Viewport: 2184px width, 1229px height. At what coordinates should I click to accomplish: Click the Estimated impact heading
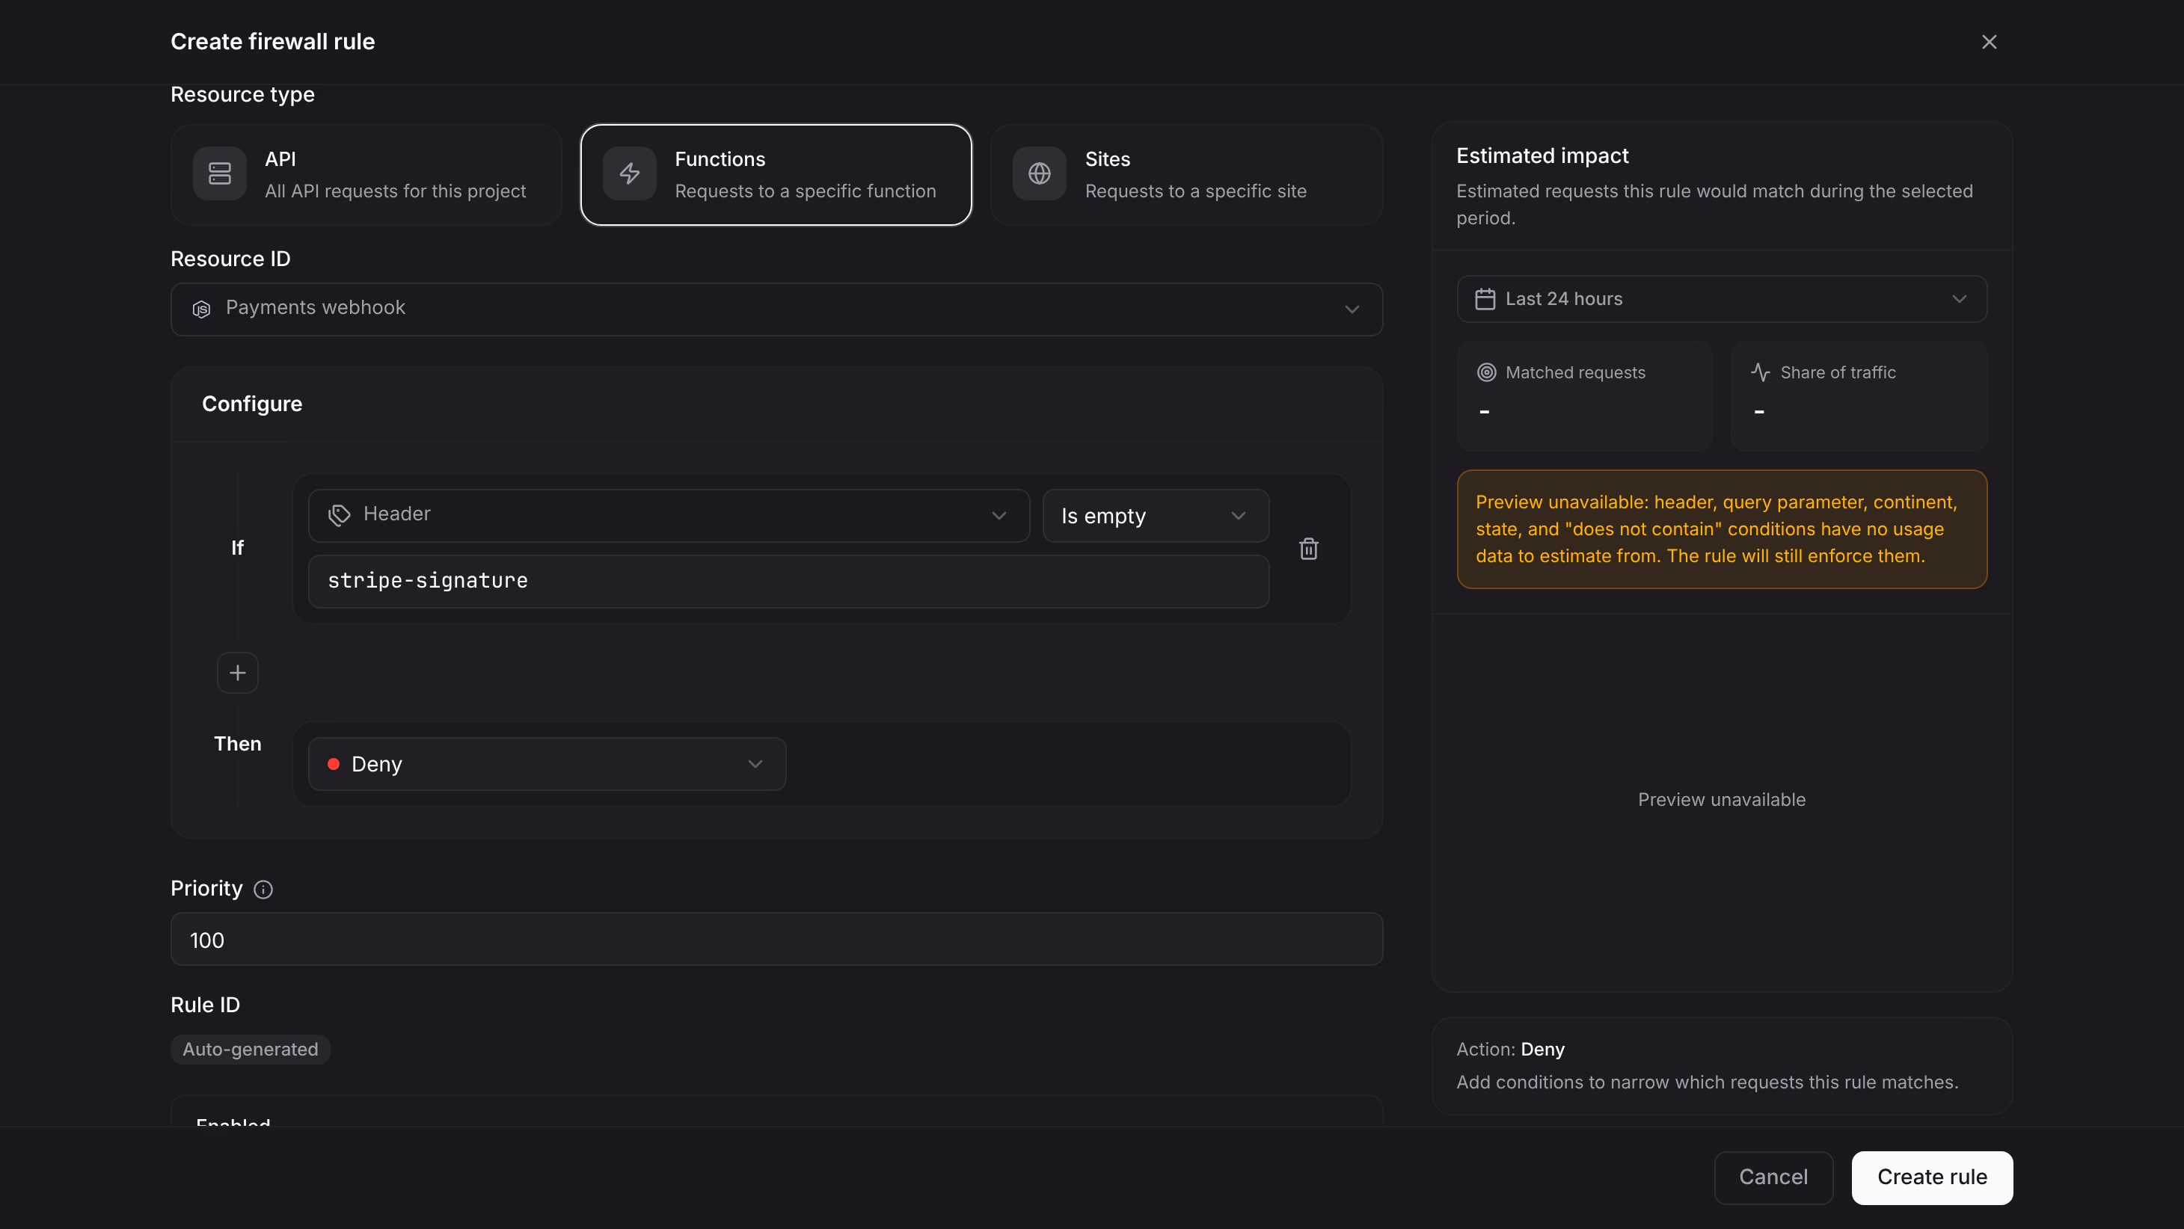[1542, 156]
